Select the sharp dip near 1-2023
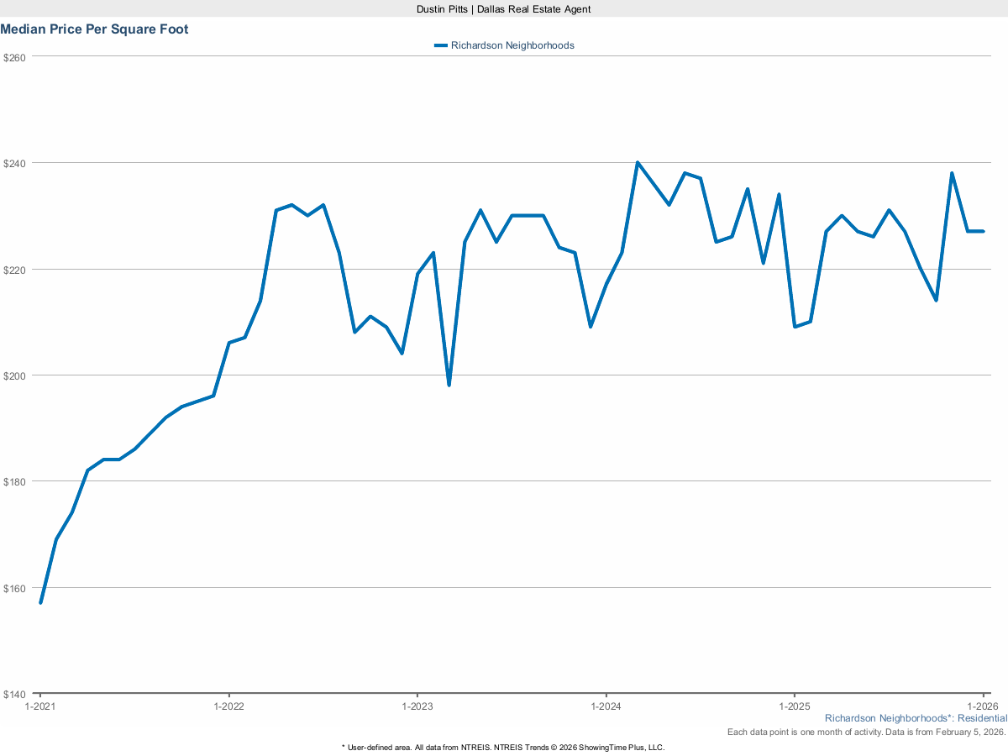The height and width of the screenshot is (756, 1008). click(450, 385)
